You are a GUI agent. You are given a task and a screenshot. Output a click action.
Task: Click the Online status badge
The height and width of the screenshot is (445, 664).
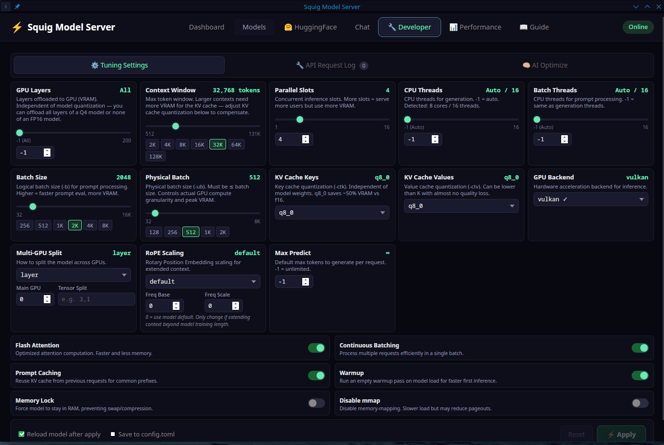point(638,27)
